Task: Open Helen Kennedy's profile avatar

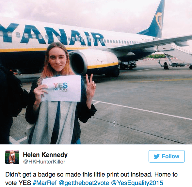Action: coord(12,157)
